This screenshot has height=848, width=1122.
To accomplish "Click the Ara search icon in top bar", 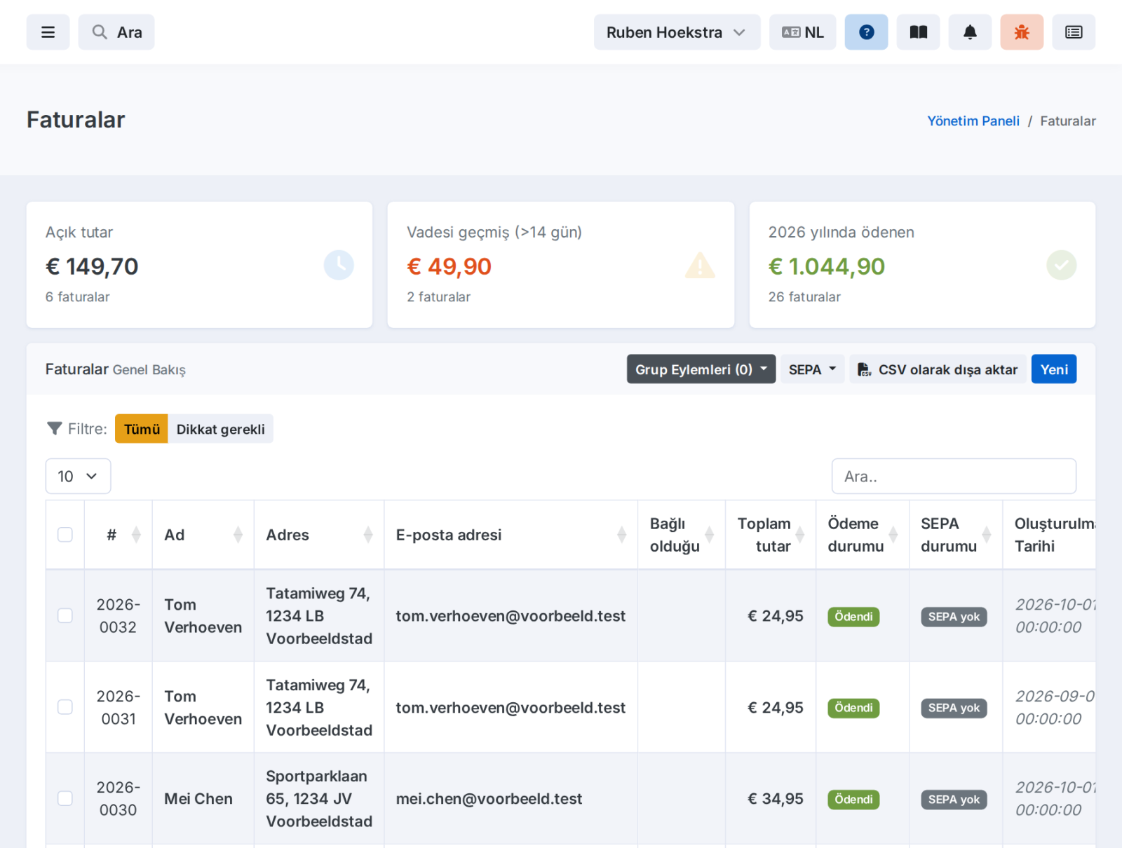I will tap(100, 32).
